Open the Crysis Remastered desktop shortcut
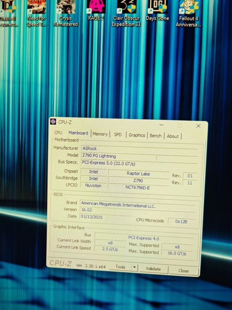 [x=65, y=13]
